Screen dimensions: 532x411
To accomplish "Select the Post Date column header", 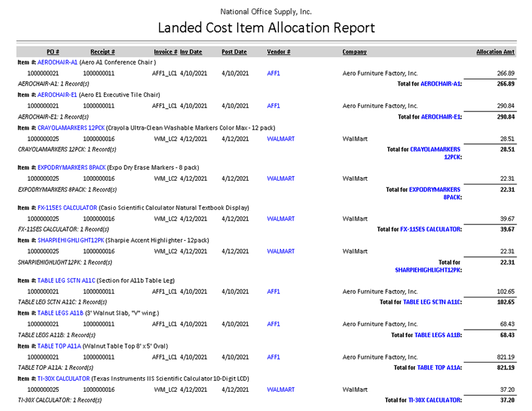I will (234, 52).
